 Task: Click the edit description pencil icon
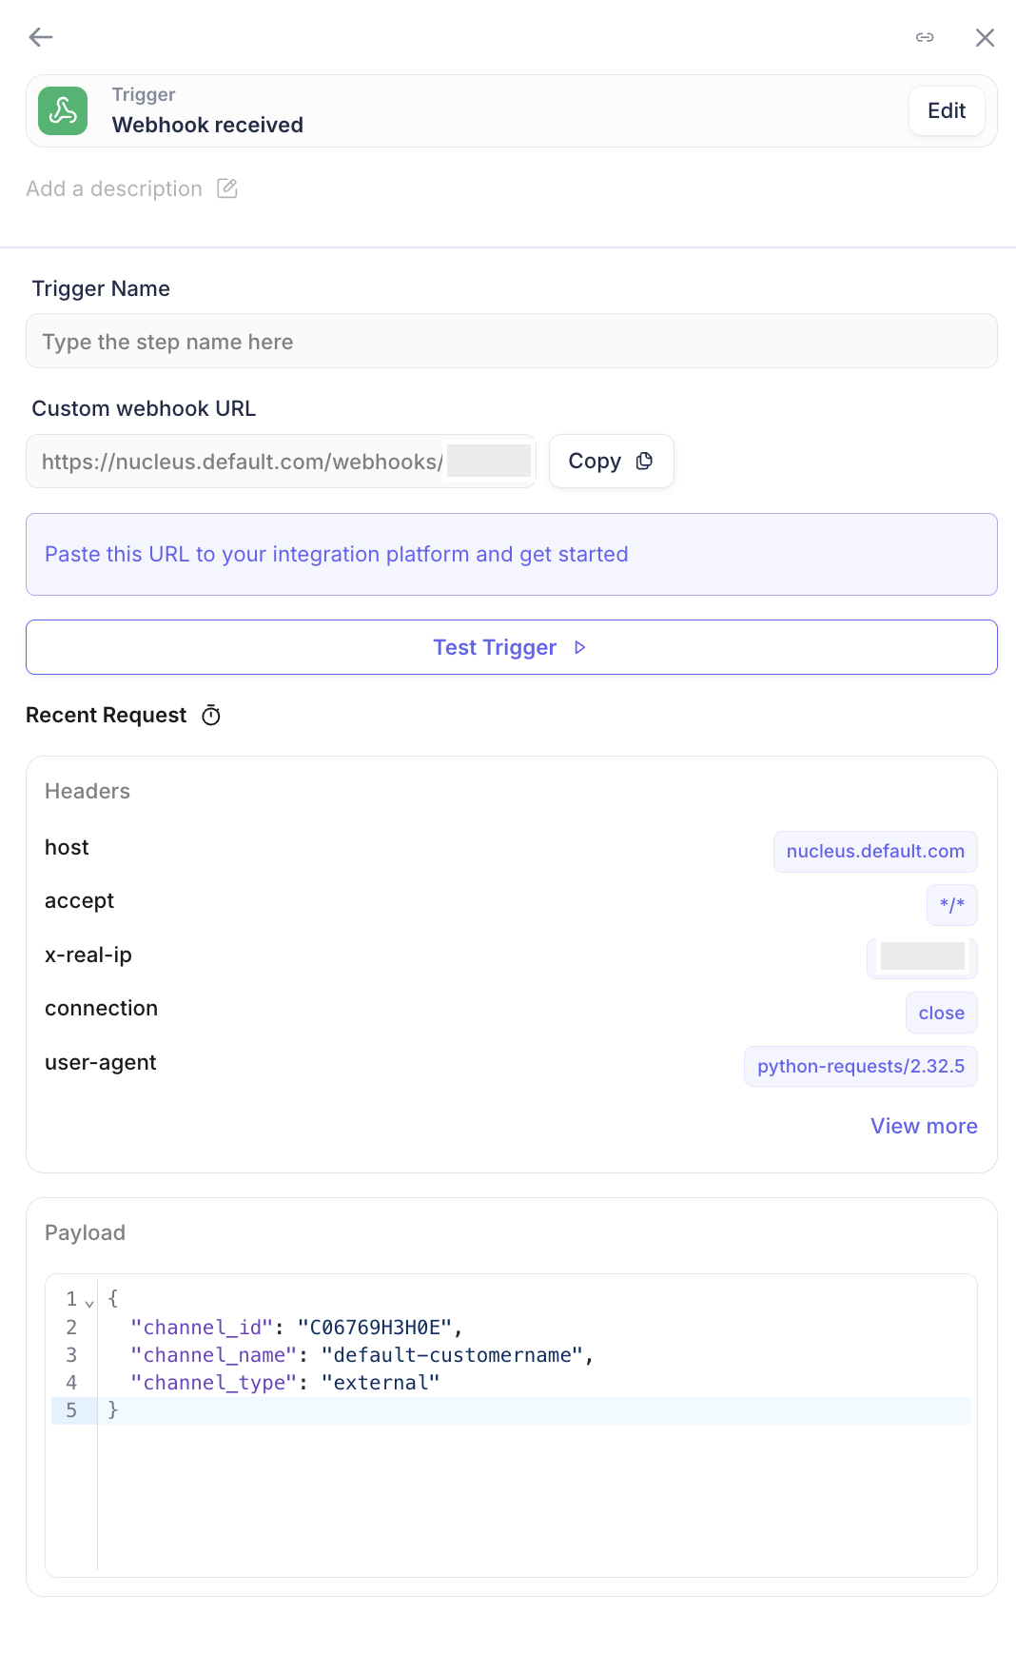pyautogui.click(x=227, y=188)
